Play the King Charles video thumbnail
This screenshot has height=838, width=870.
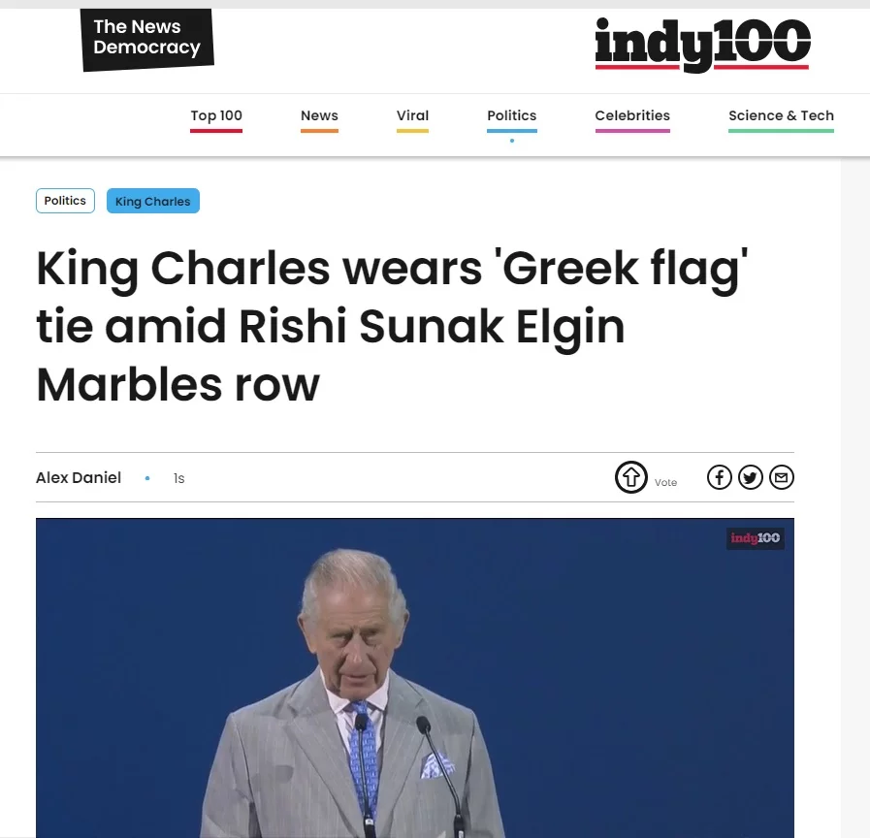(x=415, y=677)
